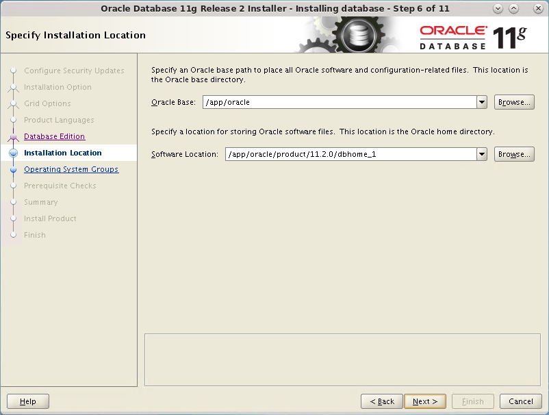Jump to Operating System Groups step
Screen dimensions: 549x415
tap(71, 169)
